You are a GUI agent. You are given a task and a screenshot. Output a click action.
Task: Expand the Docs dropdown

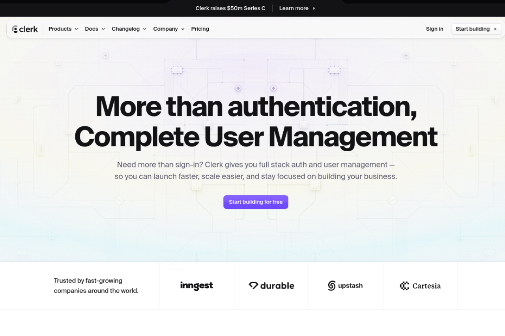click(x=95, y=29)
